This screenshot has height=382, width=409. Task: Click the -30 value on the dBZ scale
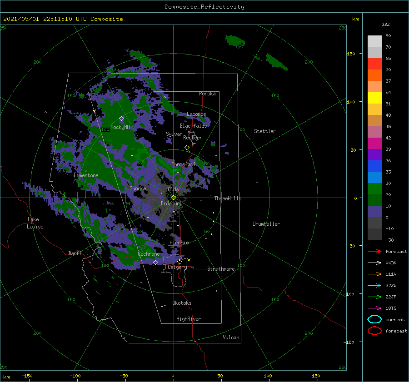point(390,240)
